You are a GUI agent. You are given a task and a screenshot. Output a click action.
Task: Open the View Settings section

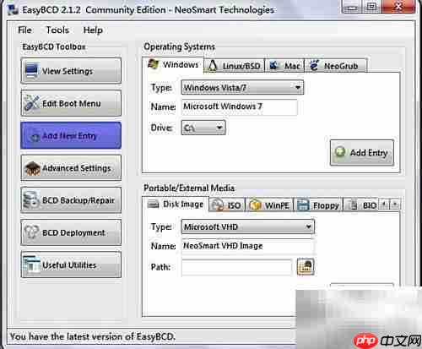71,71
